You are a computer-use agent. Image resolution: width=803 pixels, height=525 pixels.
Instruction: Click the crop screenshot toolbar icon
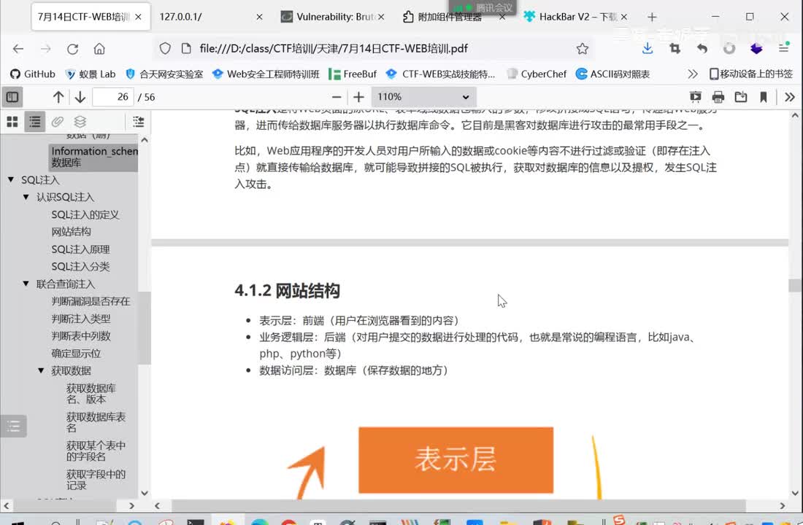point(675,49)
